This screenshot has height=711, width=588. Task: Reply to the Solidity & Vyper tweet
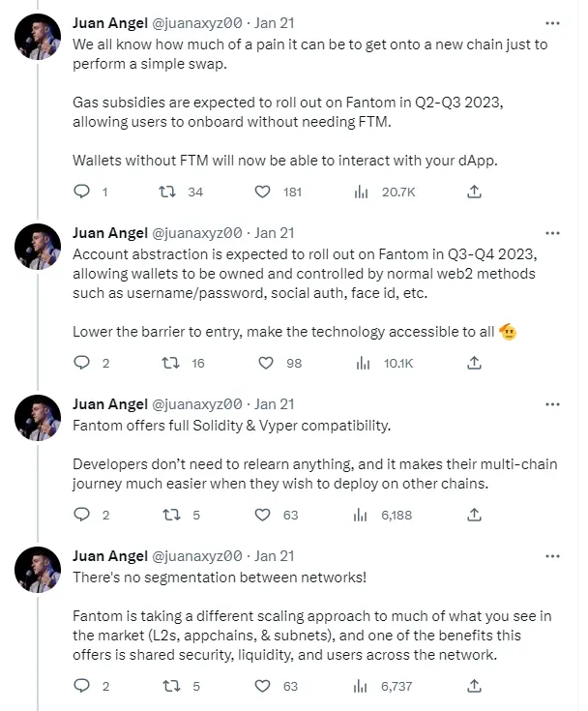[81, 515]
